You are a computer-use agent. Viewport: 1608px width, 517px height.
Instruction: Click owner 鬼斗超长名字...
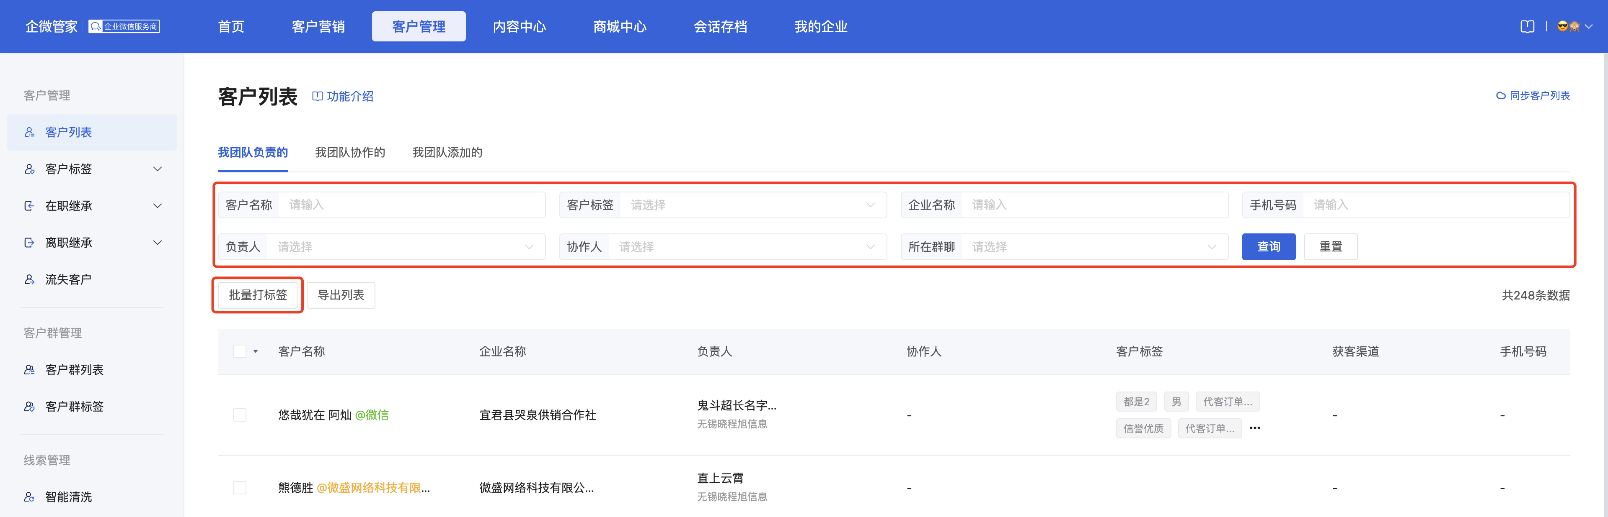737,405
